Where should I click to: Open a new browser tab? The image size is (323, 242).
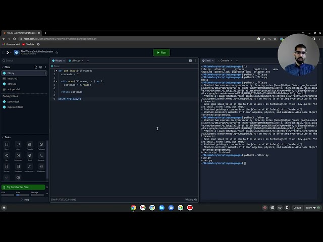(x=45, y=33)
